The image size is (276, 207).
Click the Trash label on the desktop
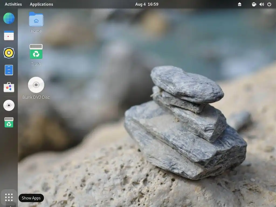(36, 64)
